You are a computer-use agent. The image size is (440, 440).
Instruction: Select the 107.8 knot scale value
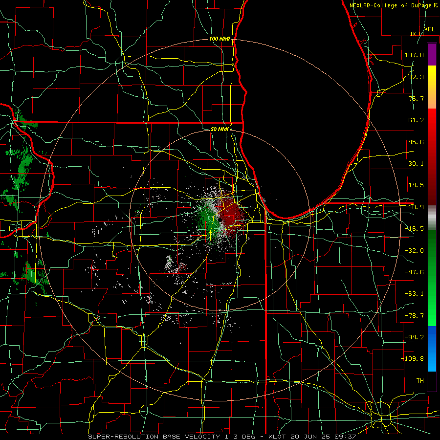[414, 55]
